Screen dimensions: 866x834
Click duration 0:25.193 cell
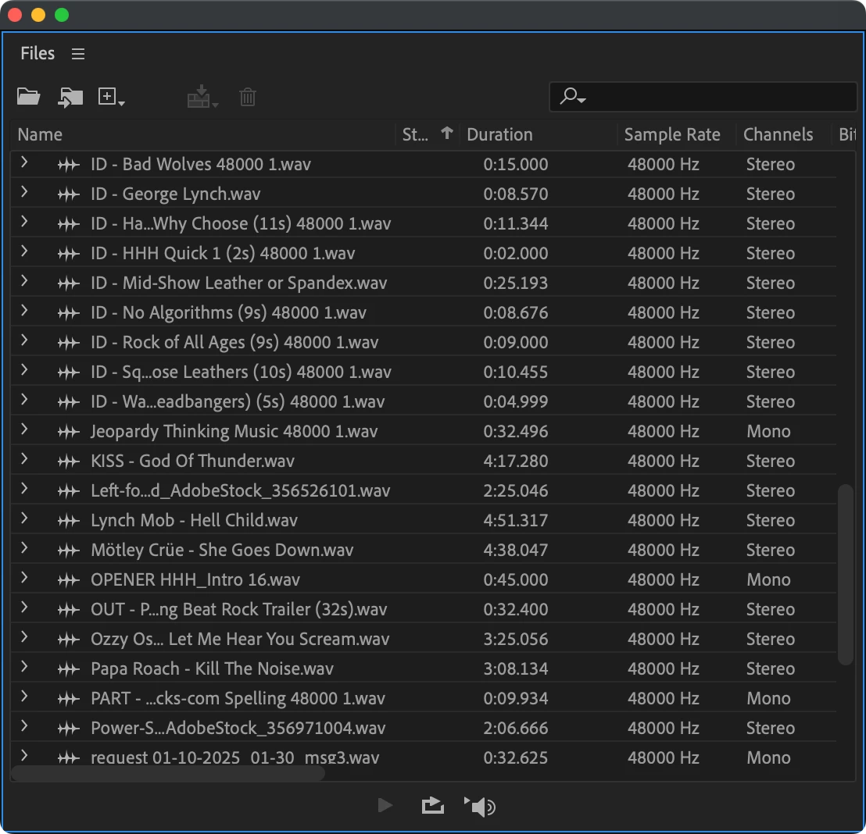tap(515, 283)
